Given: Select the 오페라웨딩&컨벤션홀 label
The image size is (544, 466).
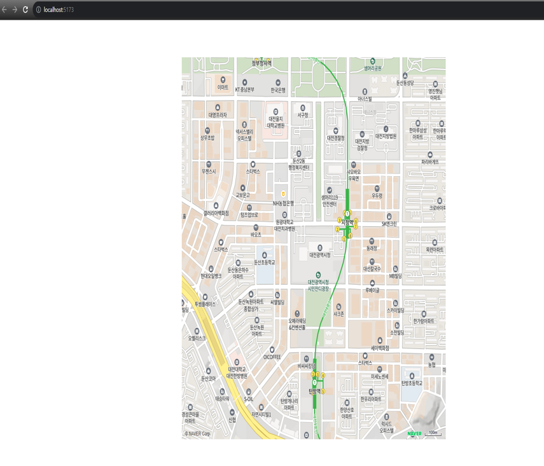Looking at the screenshot, I should coord(297,324).
